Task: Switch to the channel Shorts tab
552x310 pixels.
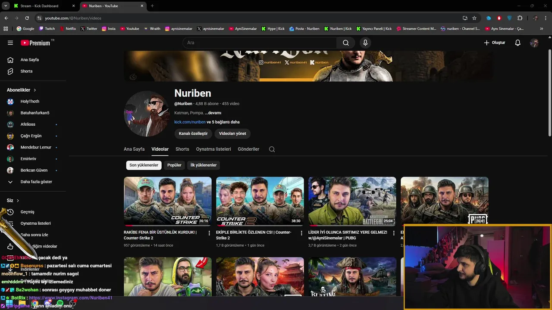Action: (x=182, y=149)
